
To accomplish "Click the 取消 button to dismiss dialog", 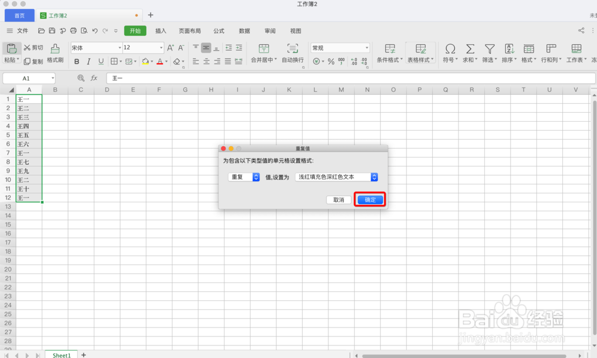I will tap(338, 200).
